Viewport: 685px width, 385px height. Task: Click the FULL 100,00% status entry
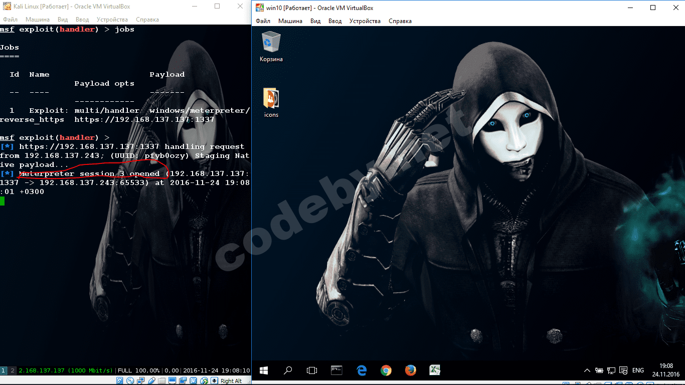coord(138,370)
